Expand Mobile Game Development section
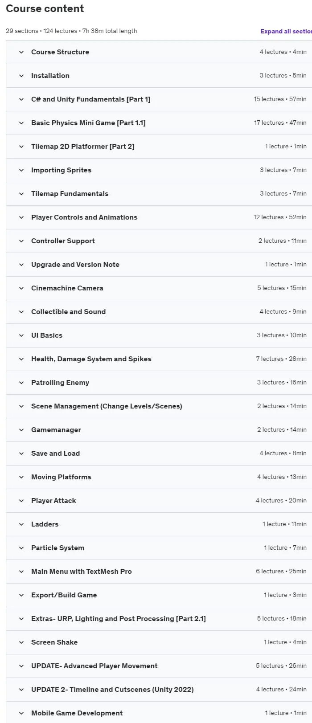The width and height of the screenshot is (312, 723). coord(159,713)
